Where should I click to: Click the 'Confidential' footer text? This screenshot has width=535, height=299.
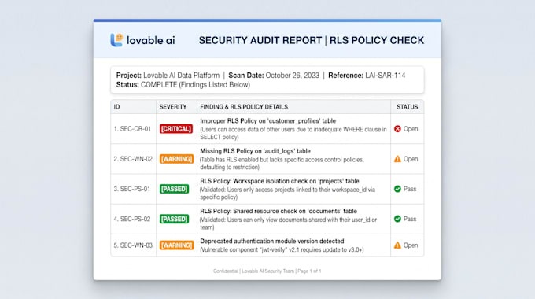click(226, 271)
